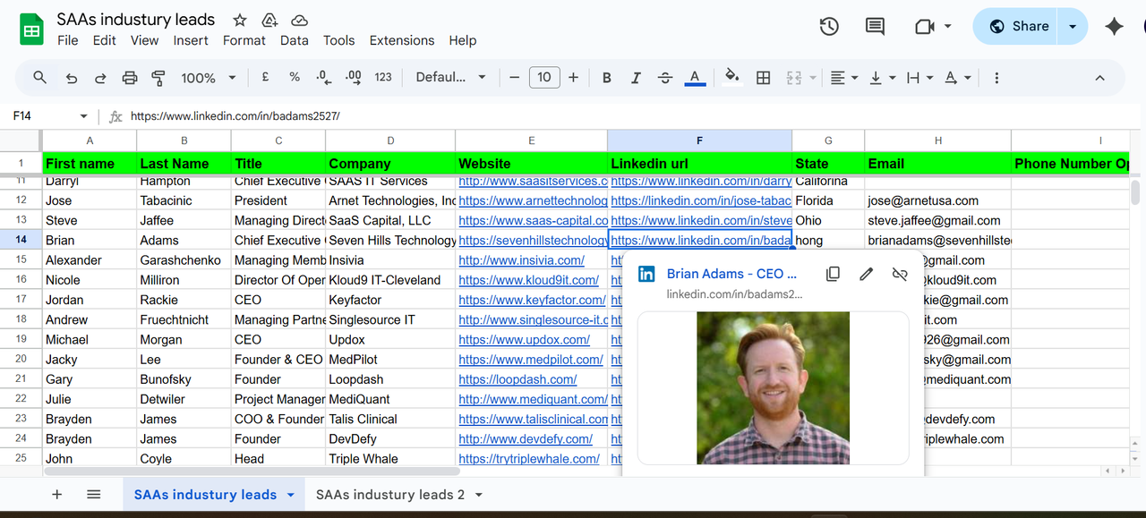Add a new sheet
1146x518 pixels.
[57, 495]
